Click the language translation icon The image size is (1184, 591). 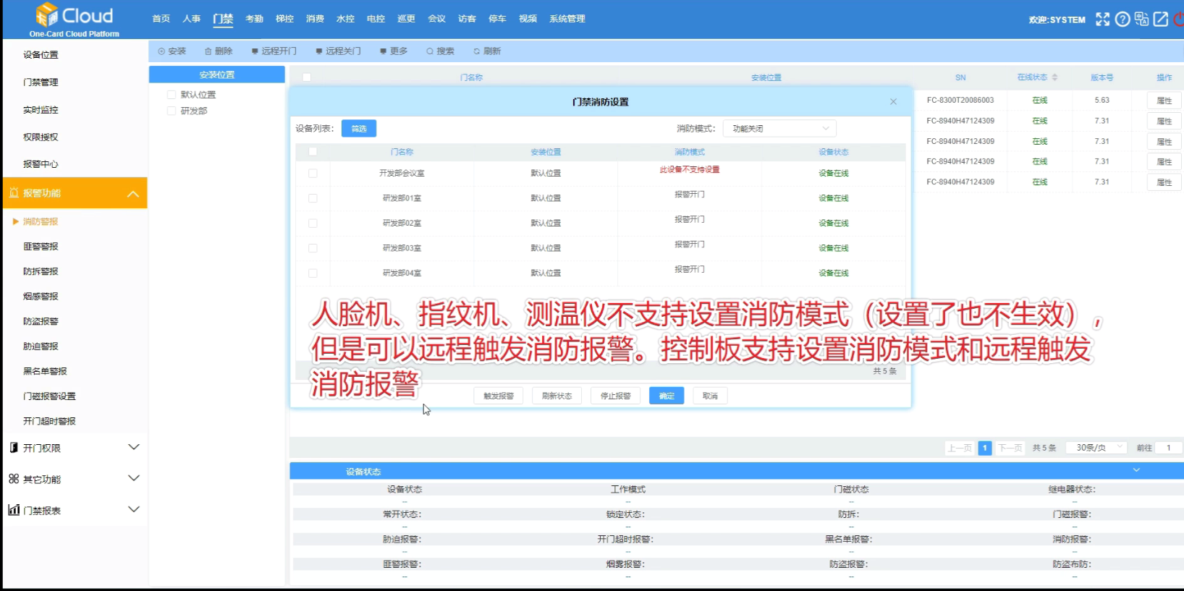click(x=1141, y=20)
